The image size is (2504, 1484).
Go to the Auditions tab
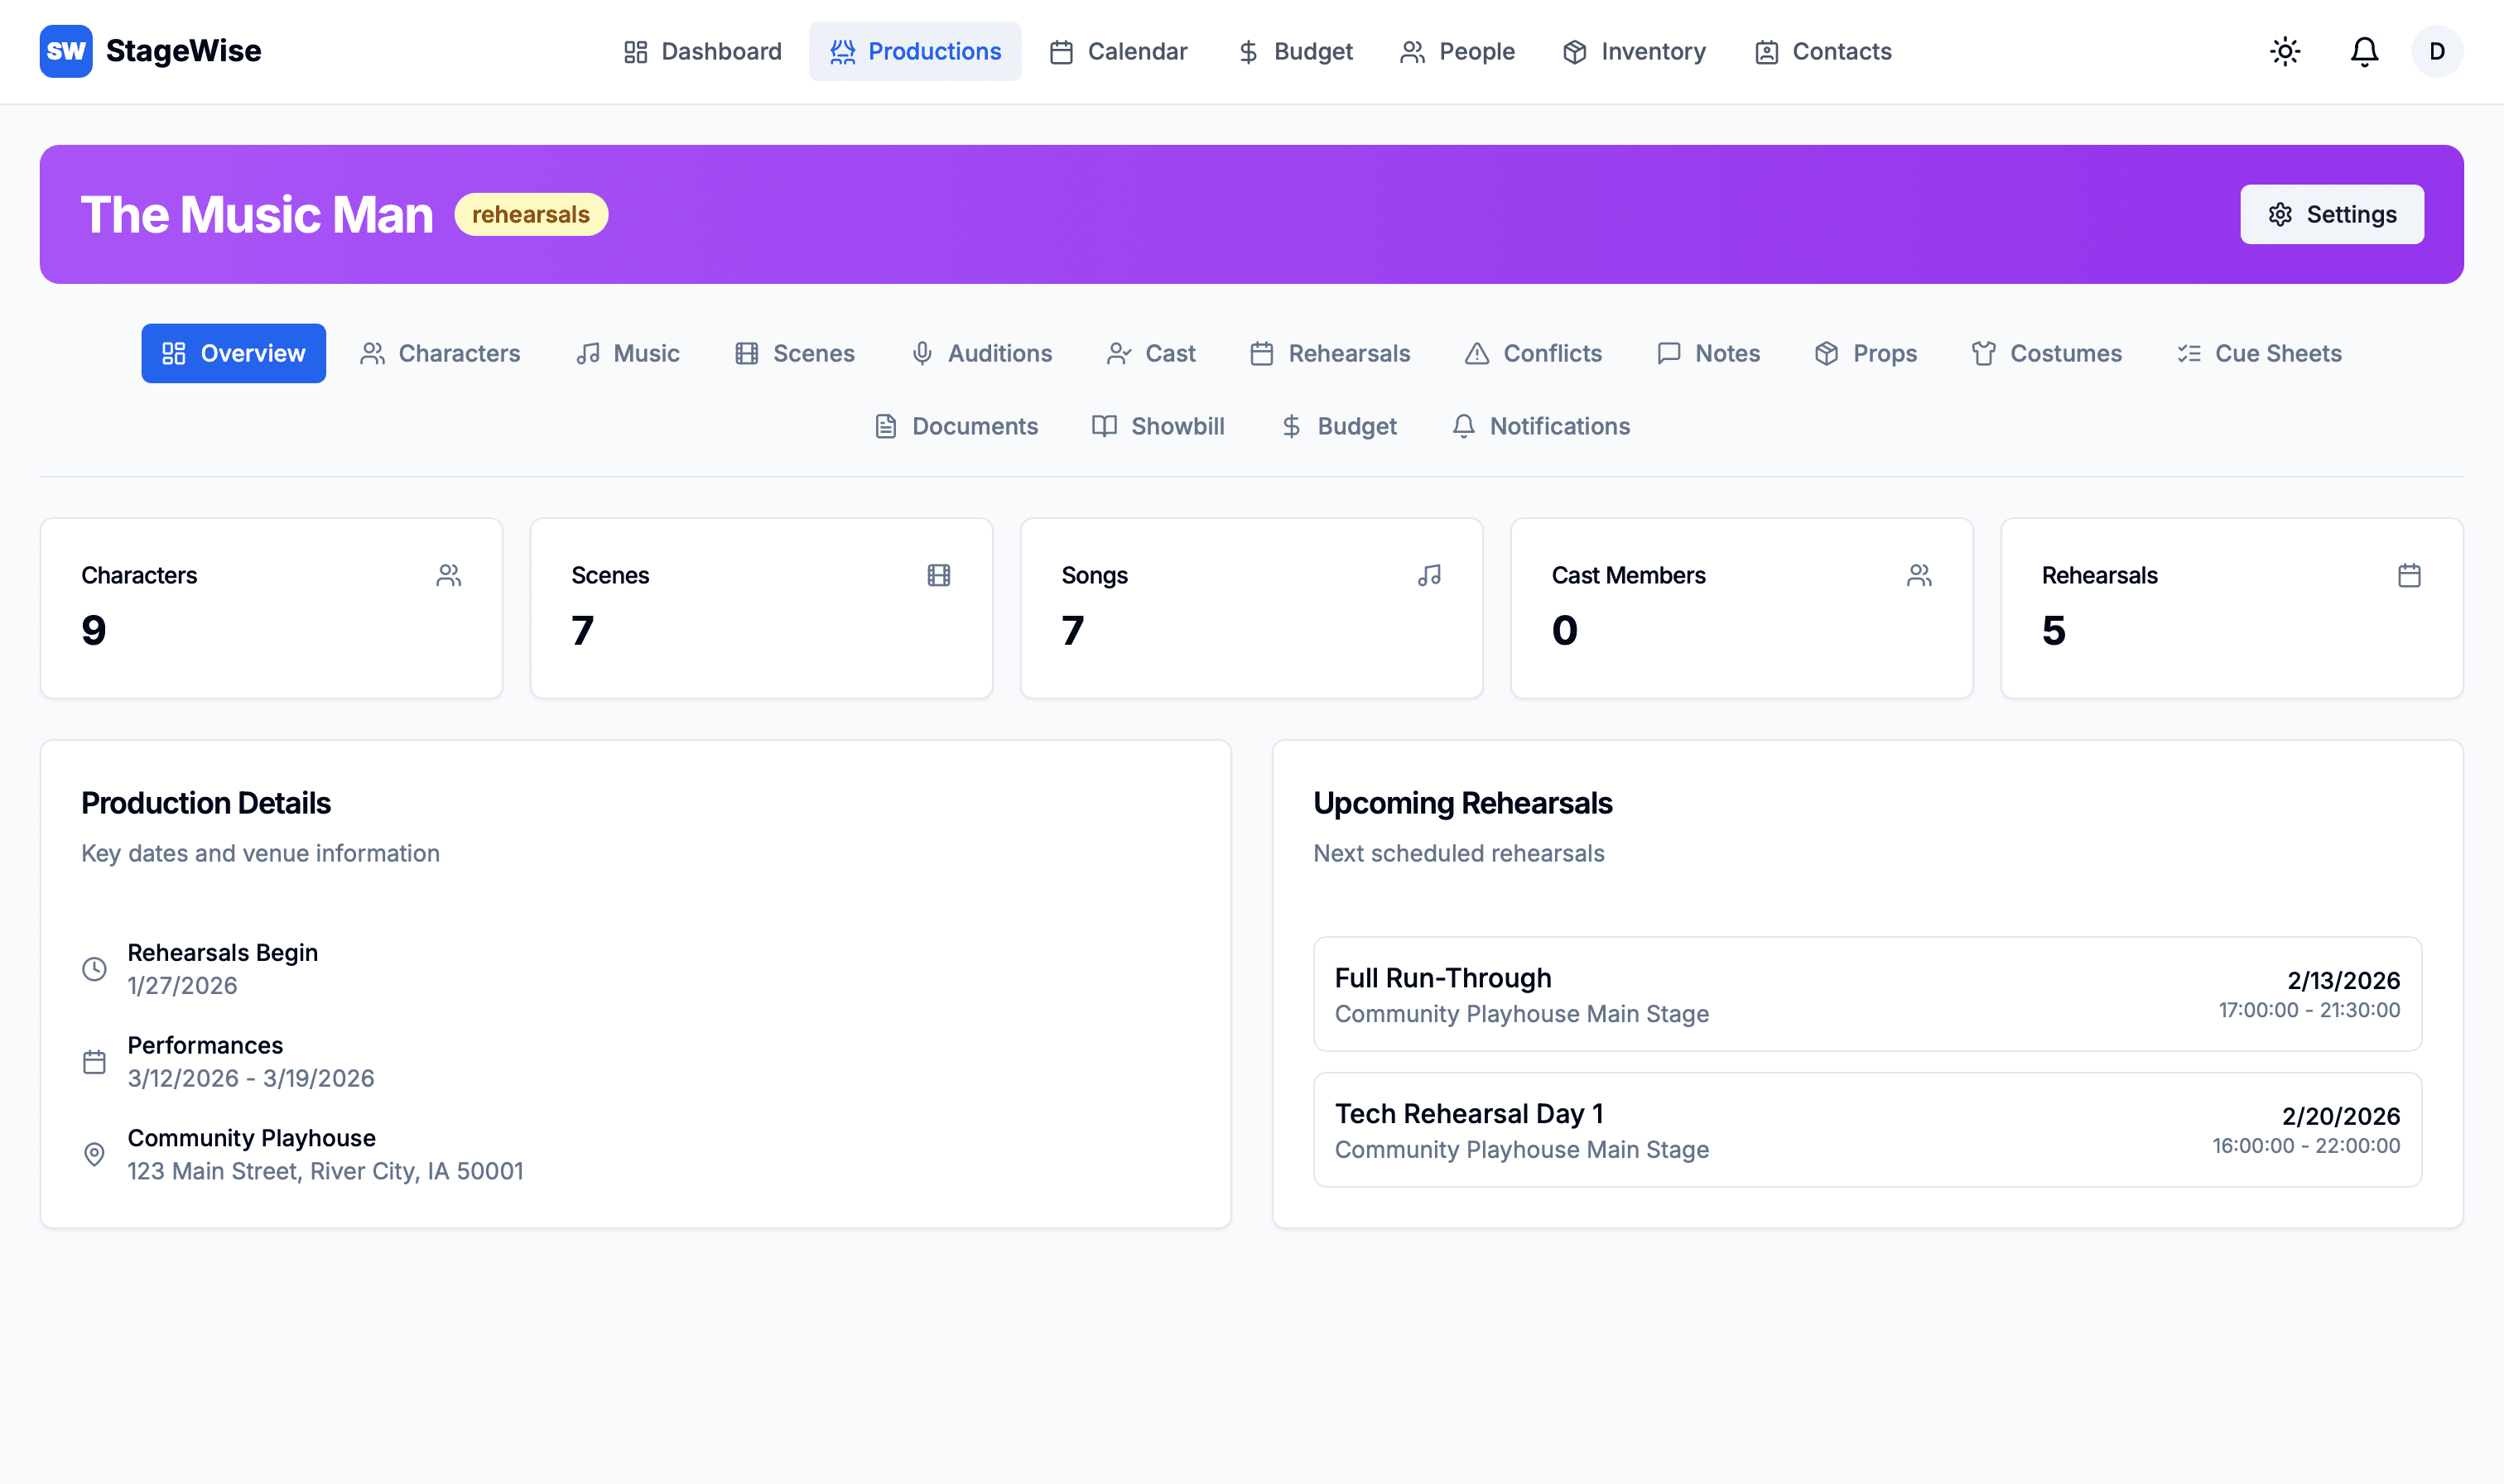(981, 353)
